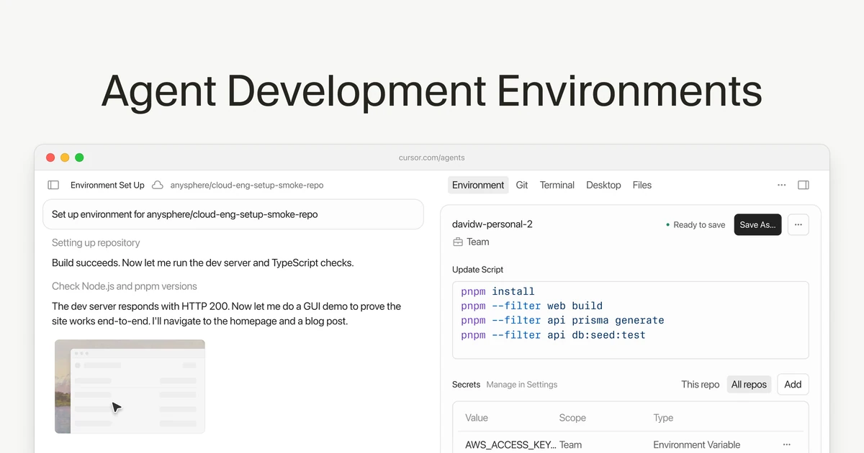Open AWS_ACCESS_KEY row options menu
Viewport: 864px width, 453px height.
point(787,444)
